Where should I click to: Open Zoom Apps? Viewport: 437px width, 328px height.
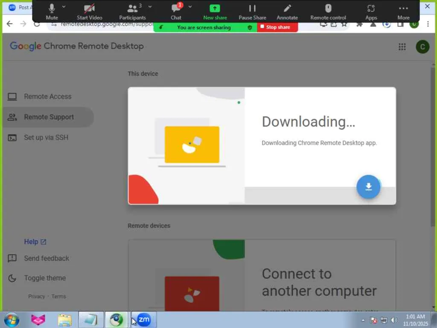coord(371,12)
